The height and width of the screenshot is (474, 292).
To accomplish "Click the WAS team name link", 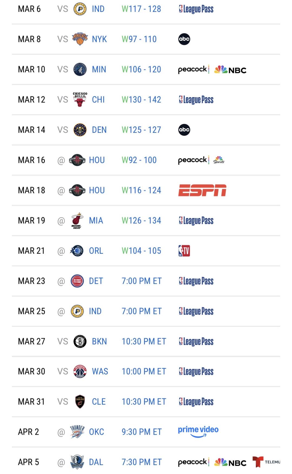I will (100, 371).
